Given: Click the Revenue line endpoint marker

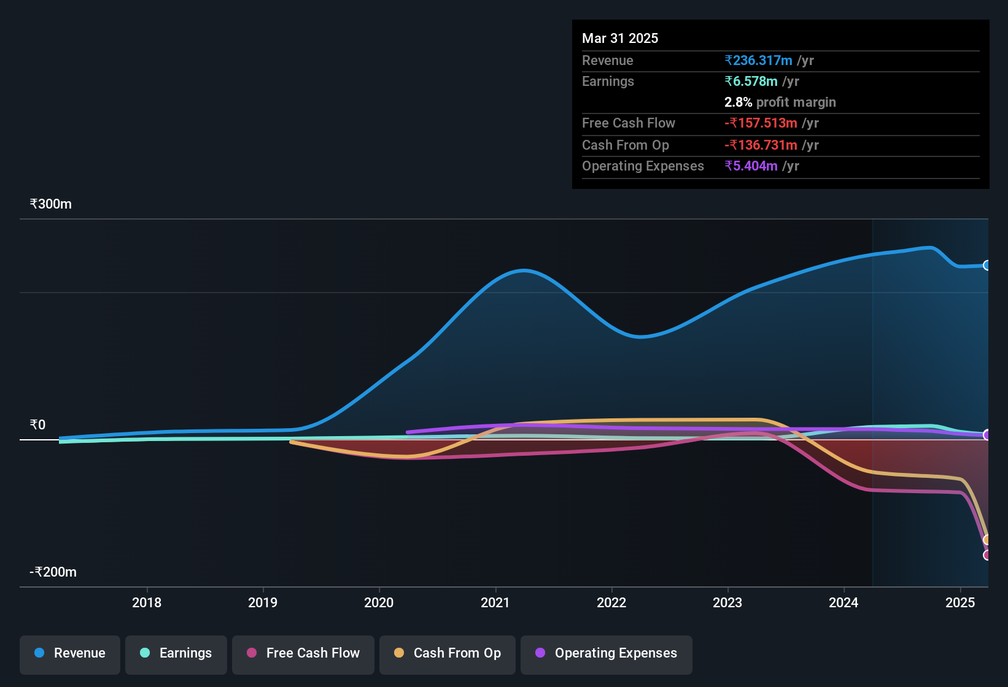Looking at the screenshot, I should click(x=987, y=266).
